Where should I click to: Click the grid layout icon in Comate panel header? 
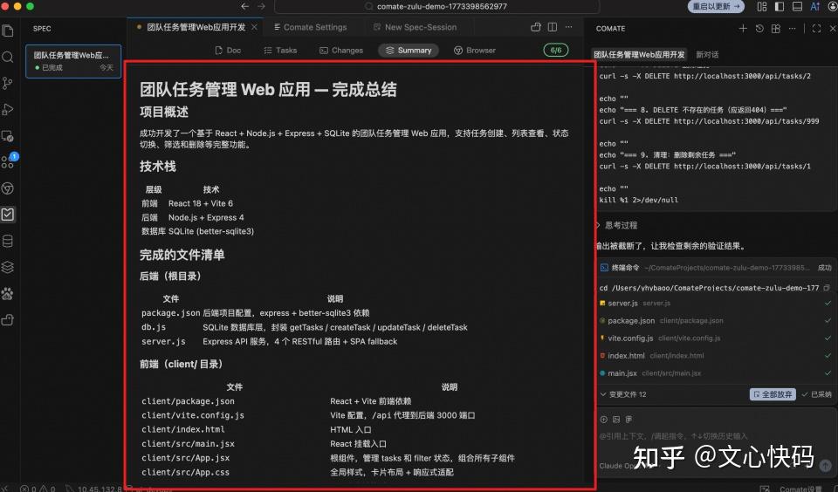776,28
